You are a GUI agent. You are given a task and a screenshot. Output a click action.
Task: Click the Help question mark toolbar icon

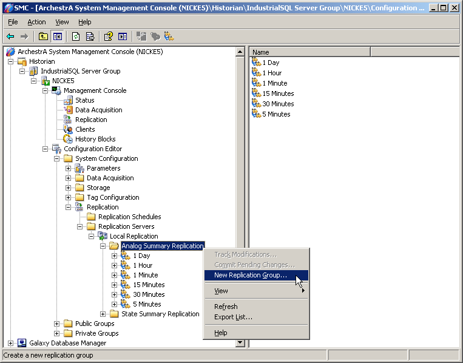pos(109,36)
